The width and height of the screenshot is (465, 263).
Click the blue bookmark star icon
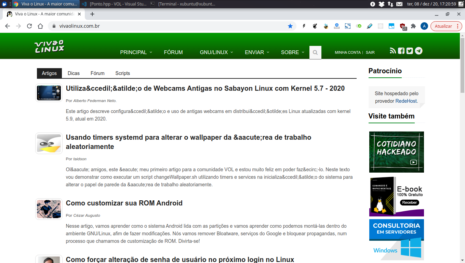[290, 26]
